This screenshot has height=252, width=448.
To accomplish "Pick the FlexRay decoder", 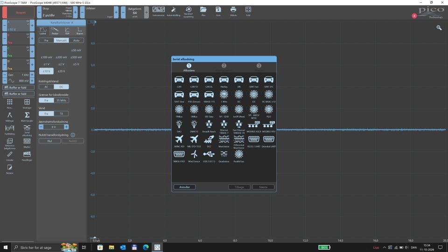I will point(224,80).
